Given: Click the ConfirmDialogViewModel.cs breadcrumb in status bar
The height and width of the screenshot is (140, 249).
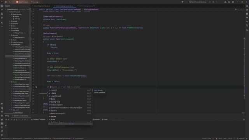Looking at the screenshot, I should [42, 138].
